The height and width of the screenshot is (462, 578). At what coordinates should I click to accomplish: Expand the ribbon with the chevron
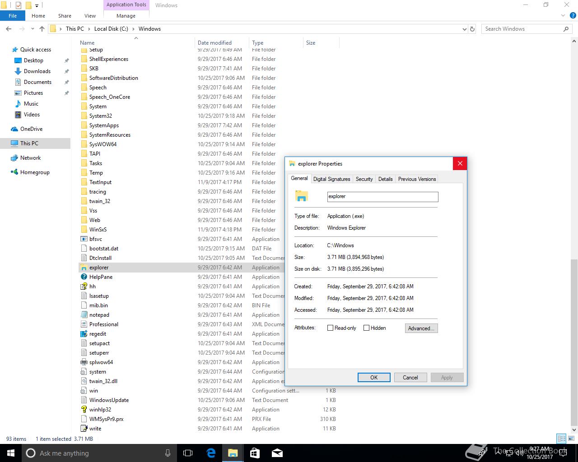point(563,15)
